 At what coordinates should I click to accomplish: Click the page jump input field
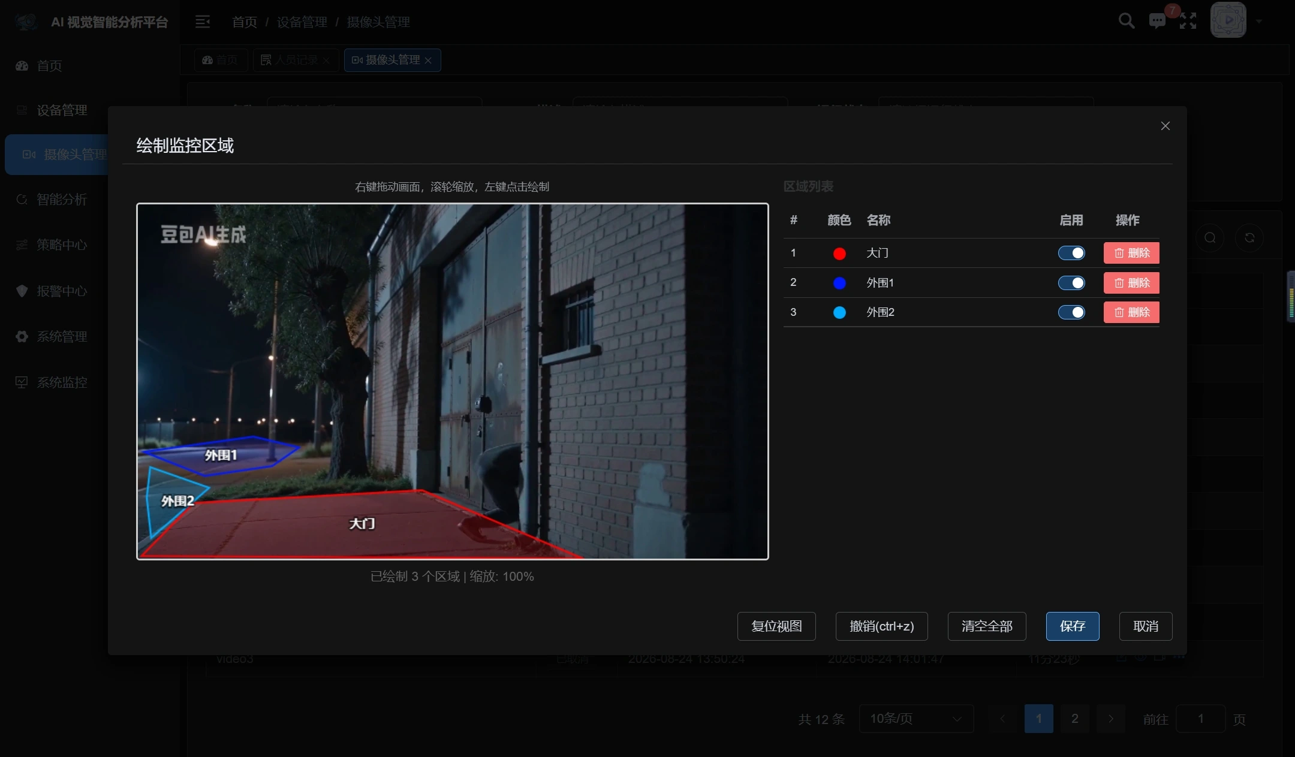point(1200,719)
